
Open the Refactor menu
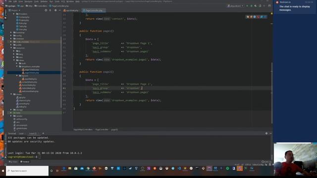pyautogui.click(x=44, y=1)
